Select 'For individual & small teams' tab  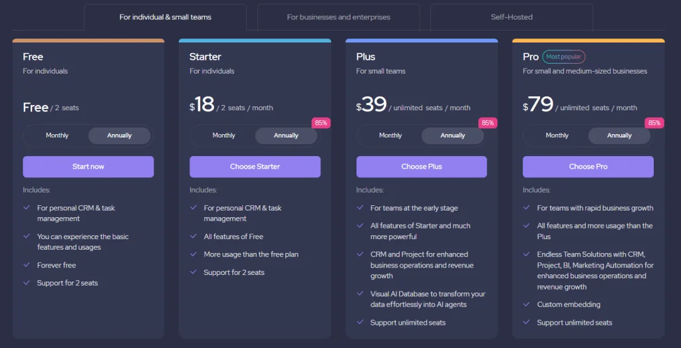coord(166,17)
